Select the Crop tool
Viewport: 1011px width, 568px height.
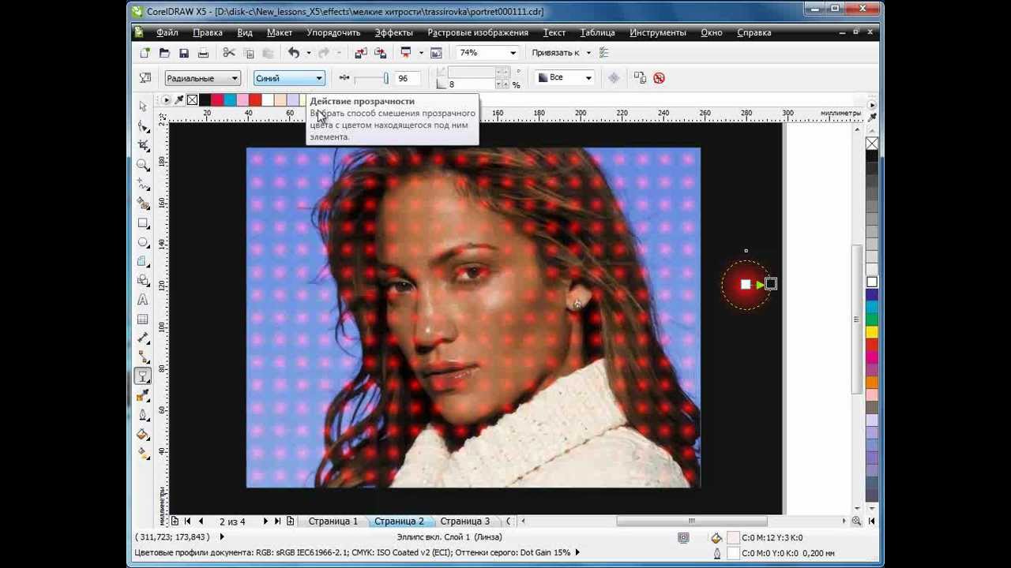143,146
